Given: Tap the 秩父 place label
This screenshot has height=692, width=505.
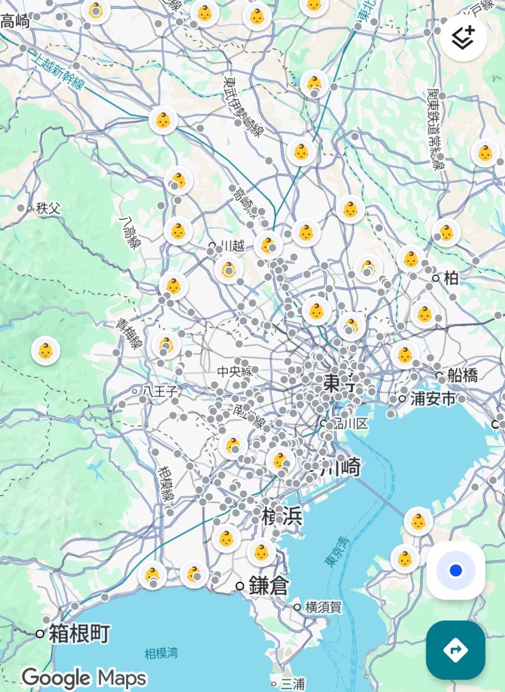Looking at the screenshot, I should coord(48,208).
